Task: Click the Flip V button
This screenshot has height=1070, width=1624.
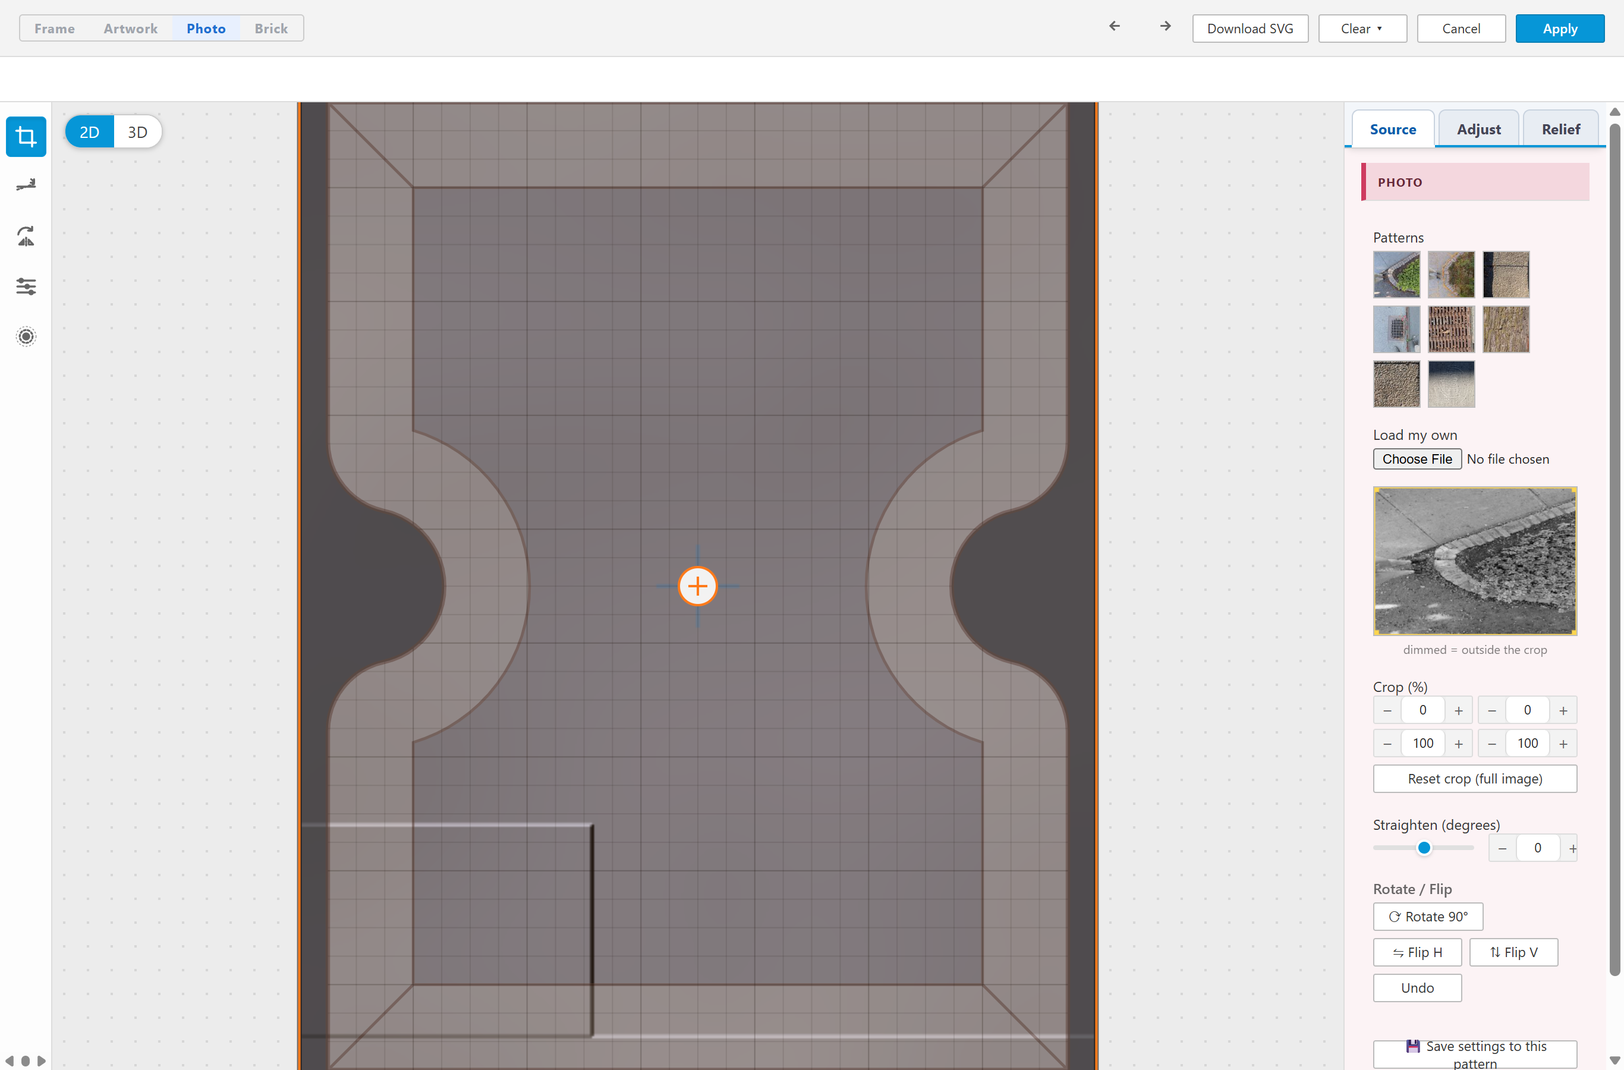Action: click(1513, 952)
